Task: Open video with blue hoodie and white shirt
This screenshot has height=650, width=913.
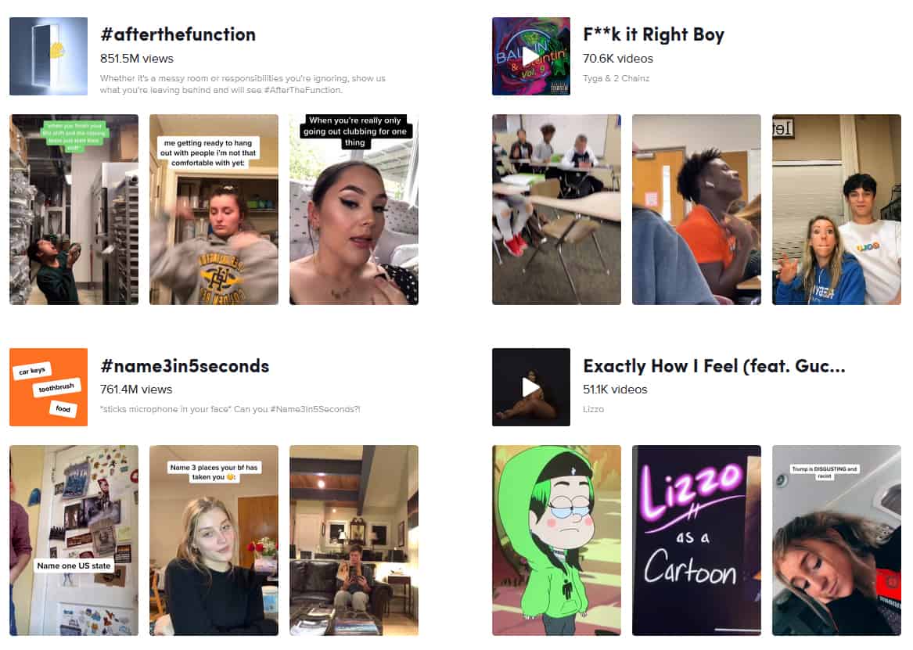Action: coord(836,210)
